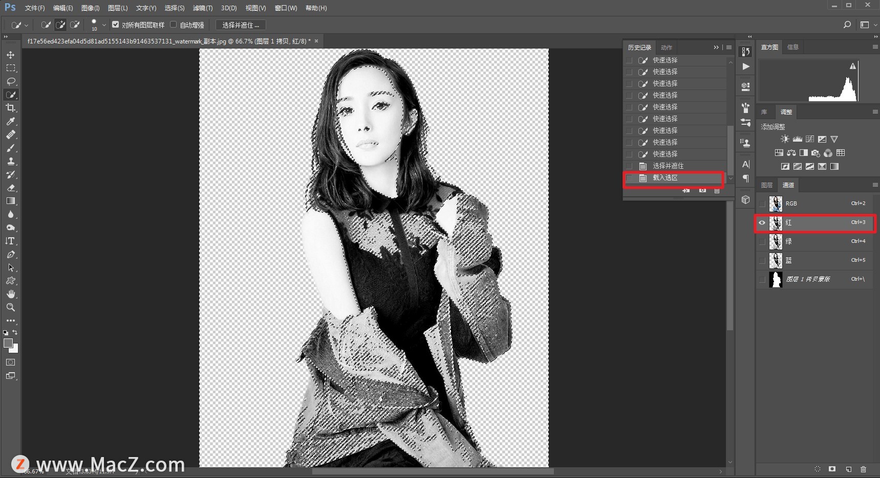Show the 图层 1 拷贝蒙版 channel visibility
Screen dimensions: 880x478
[762, 279]
